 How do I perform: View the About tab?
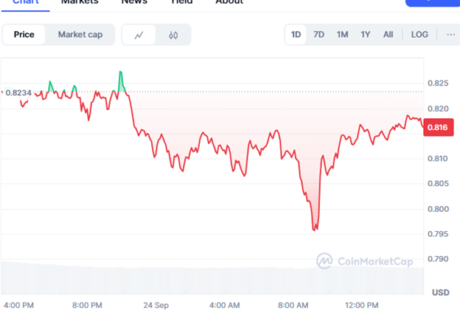click(x=229, y=2)
